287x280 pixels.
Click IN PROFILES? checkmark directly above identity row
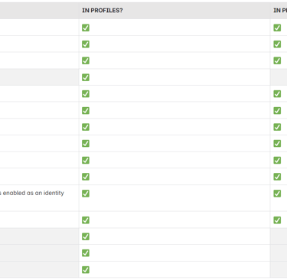(86, 177)
